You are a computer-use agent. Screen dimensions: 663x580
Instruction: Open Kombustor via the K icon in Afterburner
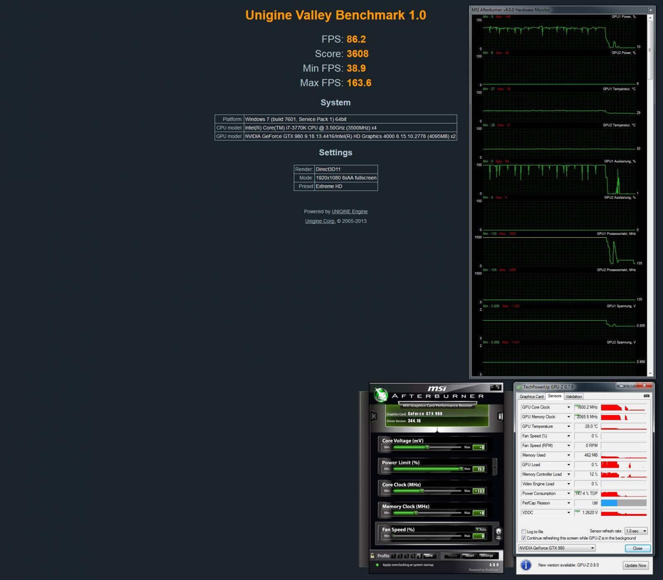click(x=374, y=416)
